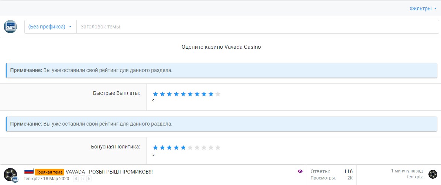Screen dimensions: 441x185
Task: Click the Бонусная Политика label
Action: [x=115, y=147]
